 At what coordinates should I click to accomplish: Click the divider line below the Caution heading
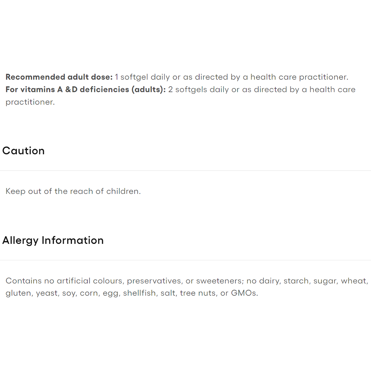[x=185, y=171]
